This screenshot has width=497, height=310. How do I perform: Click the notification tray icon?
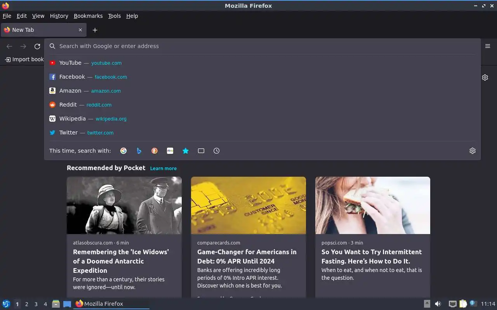click(x=473, y=303)
